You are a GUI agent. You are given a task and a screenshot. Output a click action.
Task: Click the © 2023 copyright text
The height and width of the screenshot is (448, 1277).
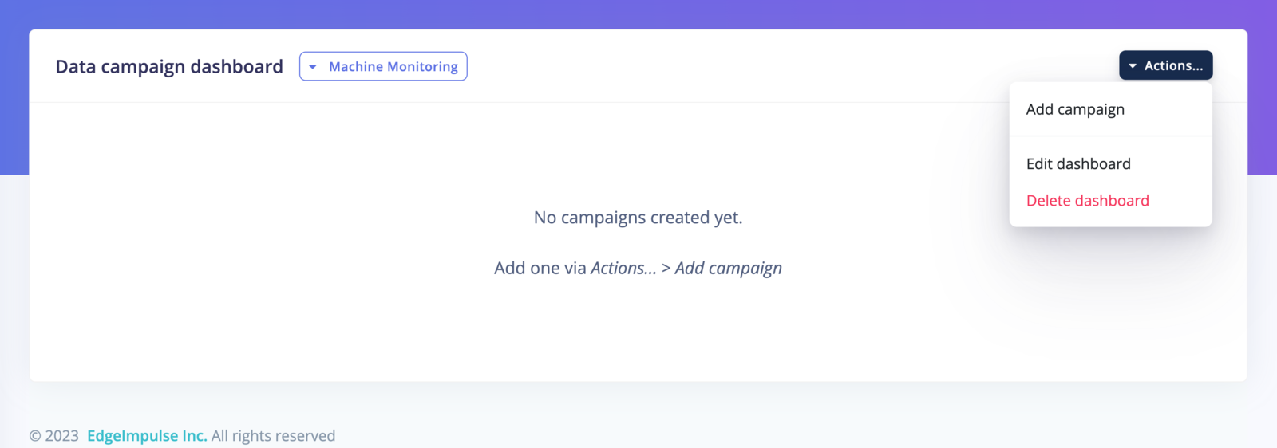point(54,436)
